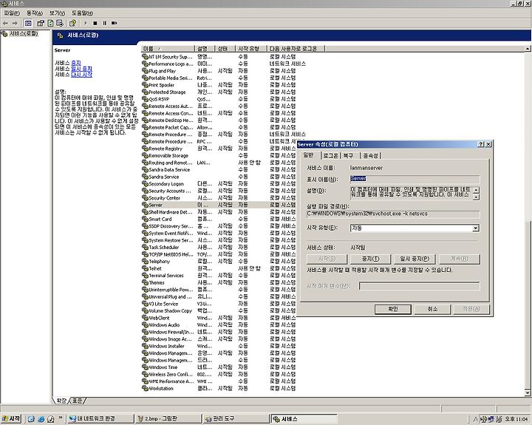The width and height of the screenshot is (532, 425).
Task: Switch to the 표준 view tab at bottom
Action: click(78, 401)
